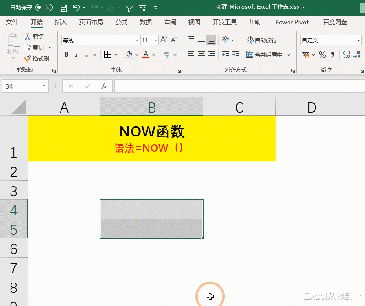Apply percent style to selection
This screenshot has height=306, width=365.
tap(322, 55)
